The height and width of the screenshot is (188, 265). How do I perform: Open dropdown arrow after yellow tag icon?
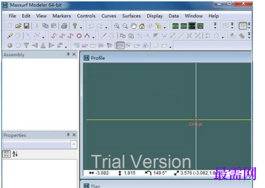165,27
